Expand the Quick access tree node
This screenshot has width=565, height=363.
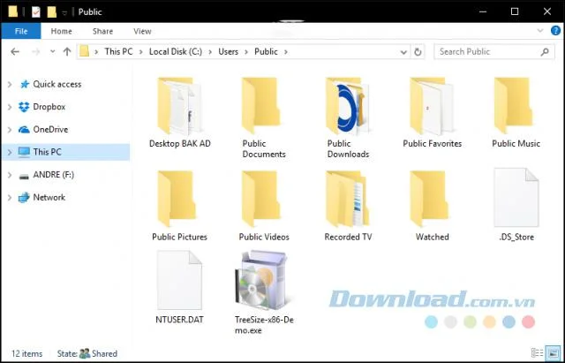click(x=10, y=85)
